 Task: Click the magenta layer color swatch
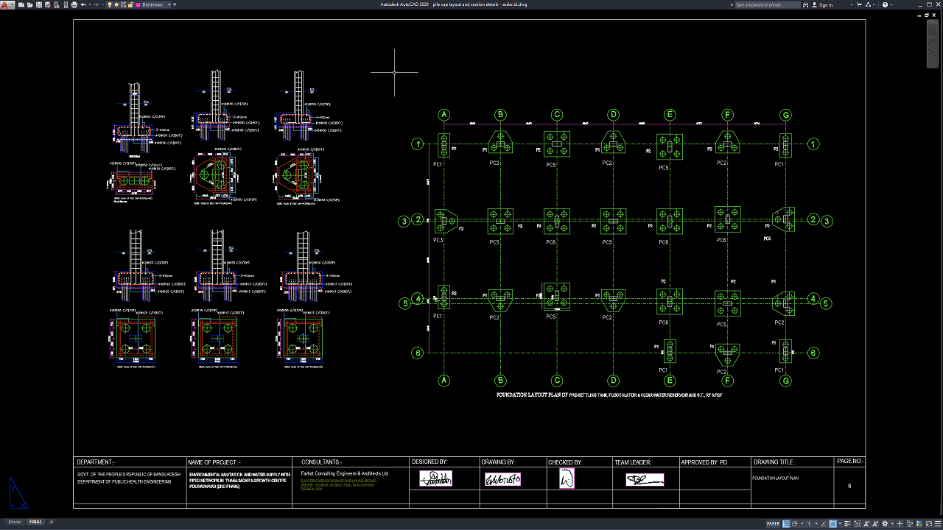pos(138,5)
